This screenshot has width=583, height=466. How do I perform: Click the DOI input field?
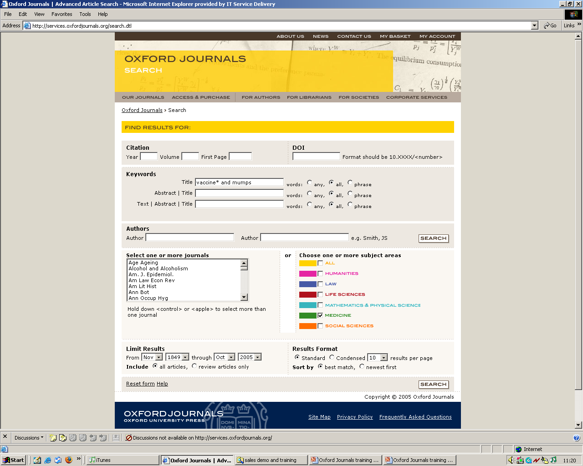point(316,156)
